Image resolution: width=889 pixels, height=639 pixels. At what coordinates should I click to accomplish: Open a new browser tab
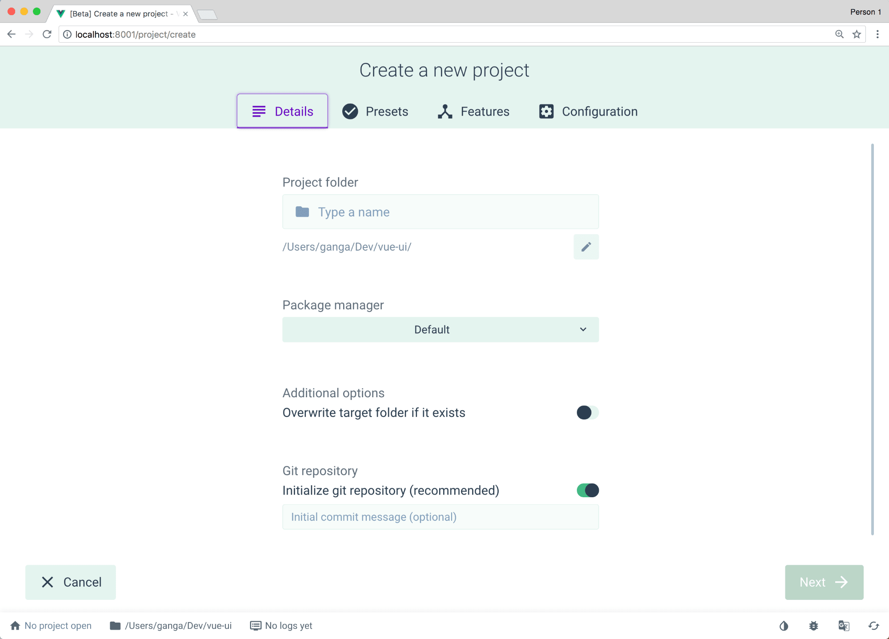pyautogui.click(x=207, y=15)
